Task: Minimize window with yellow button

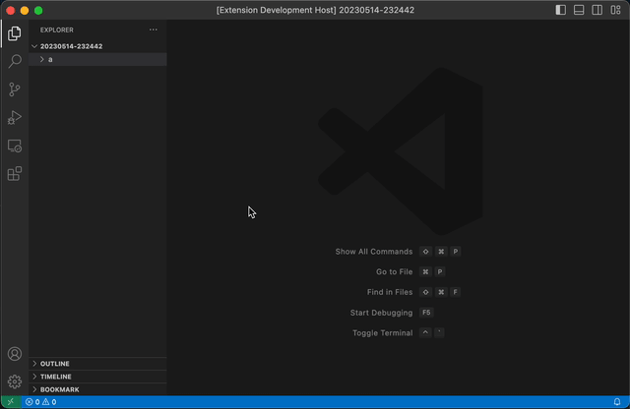Action: pyautogui.click(x=25, y=11)
